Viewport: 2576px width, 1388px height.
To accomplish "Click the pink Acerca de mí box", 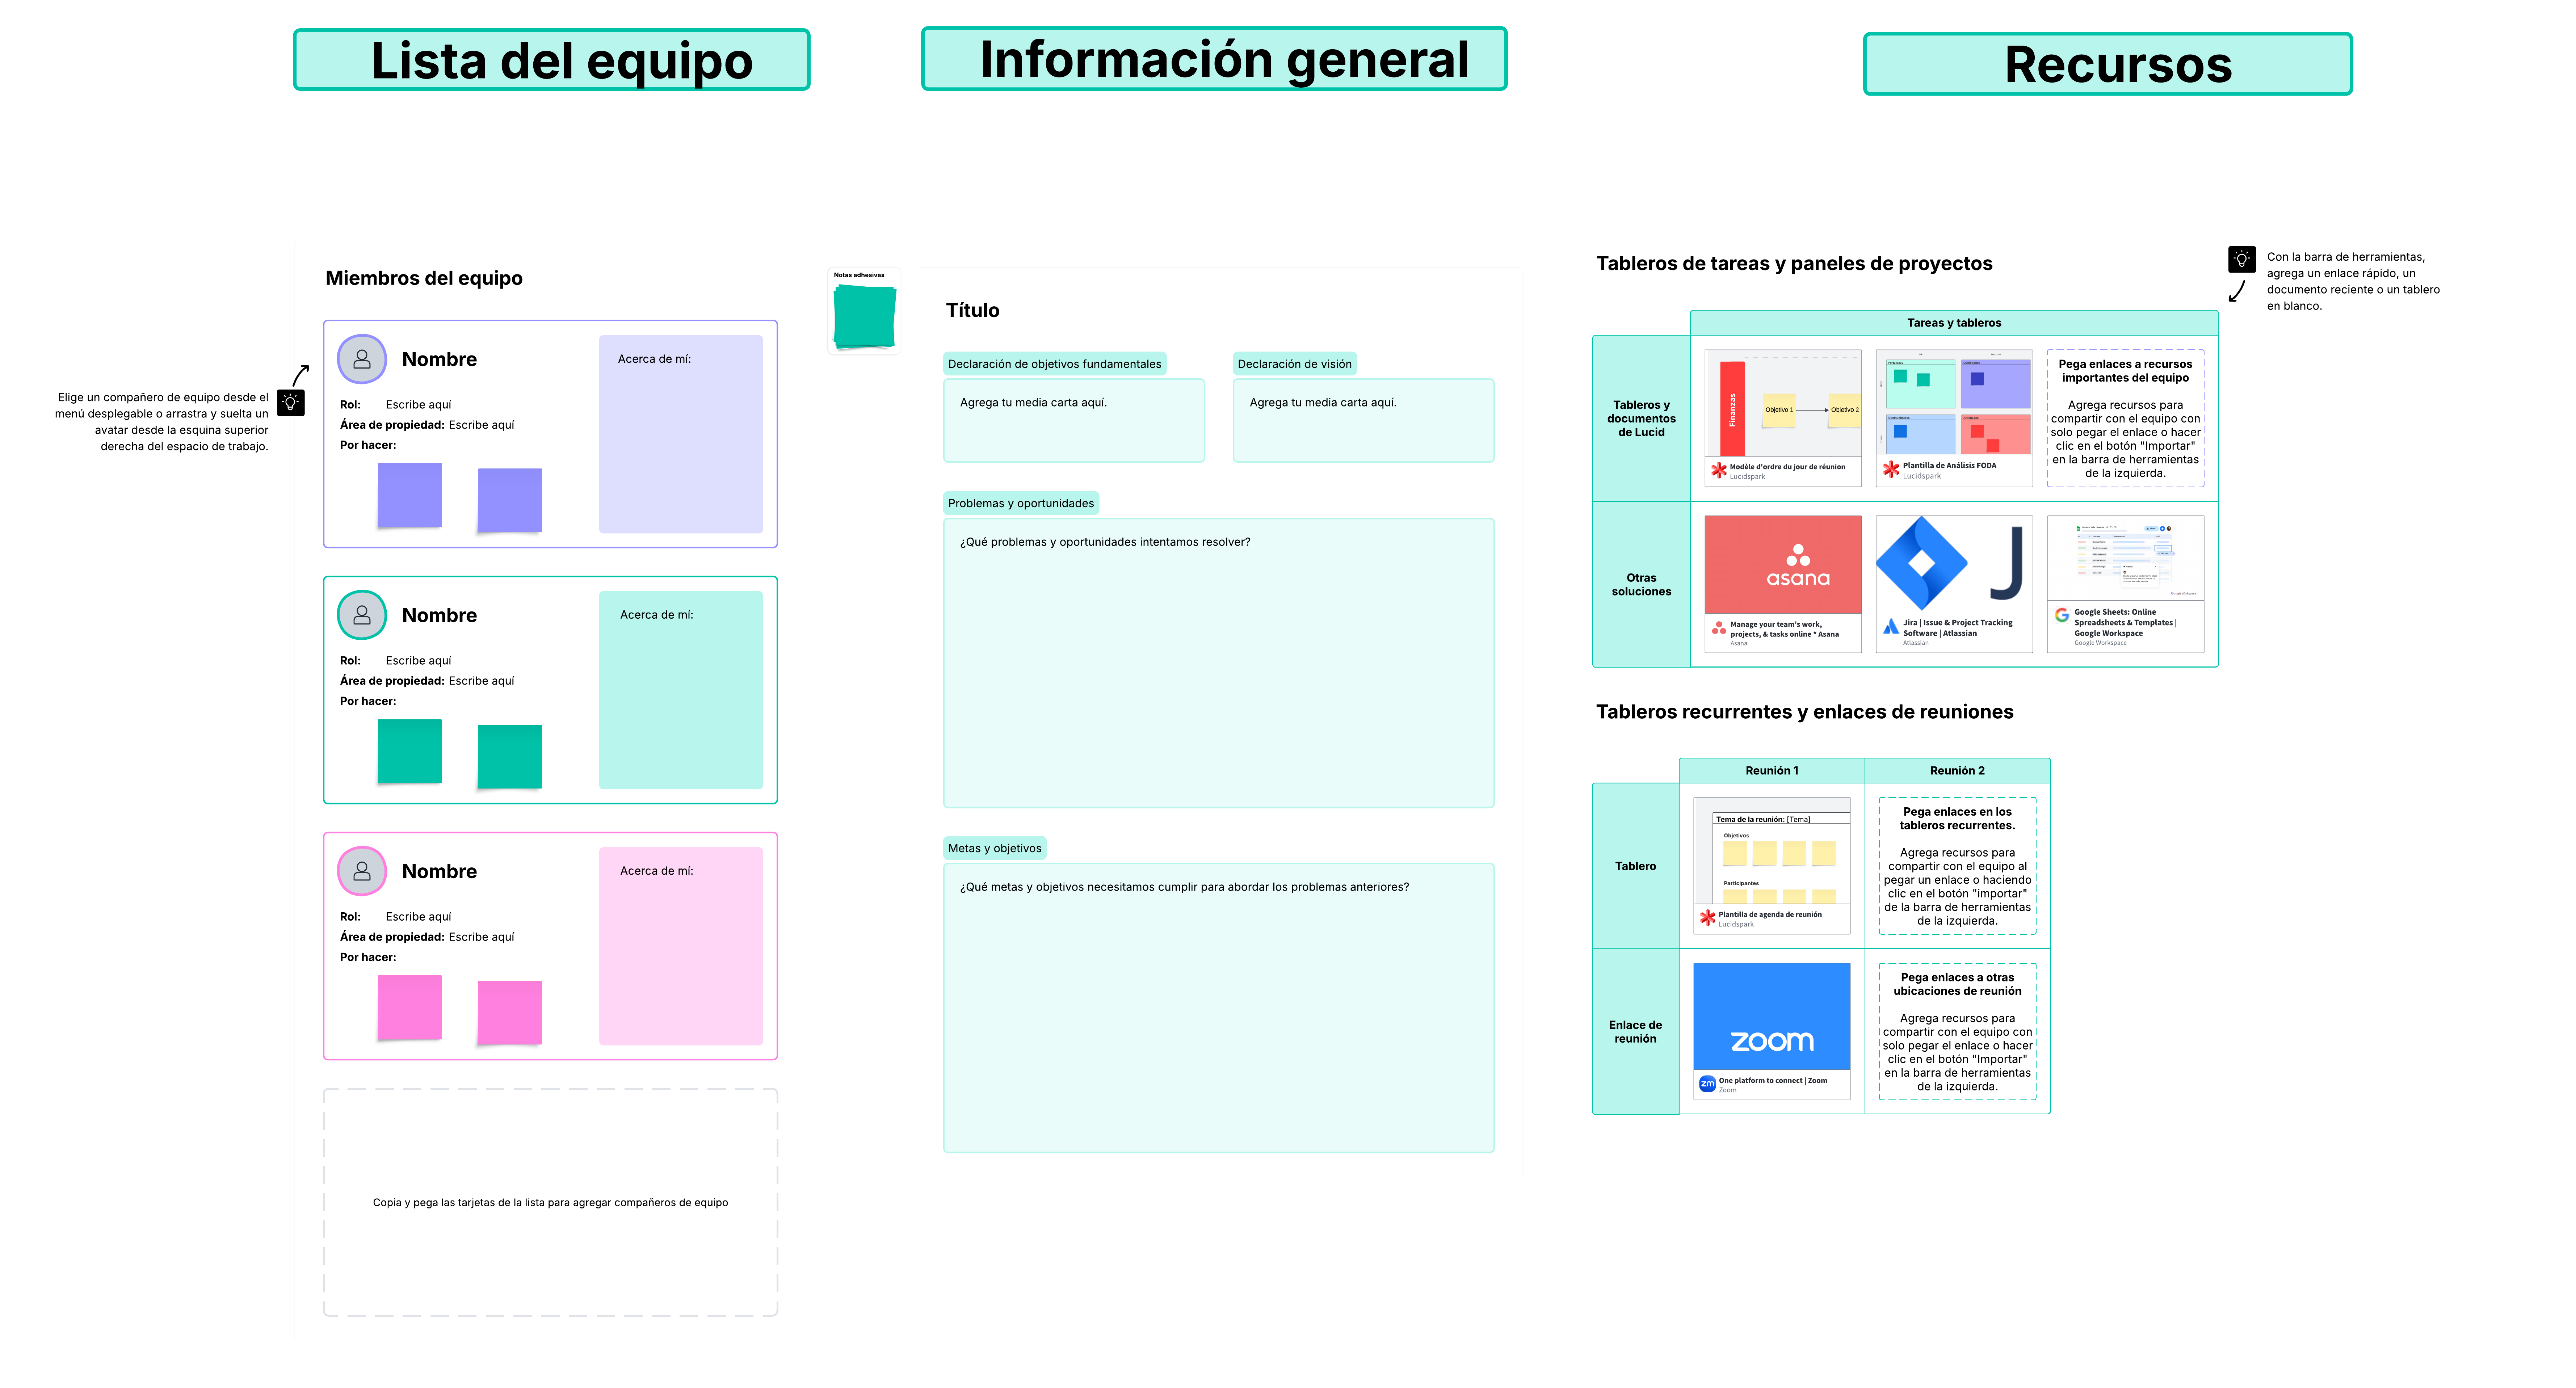I will tap(681, 946).
